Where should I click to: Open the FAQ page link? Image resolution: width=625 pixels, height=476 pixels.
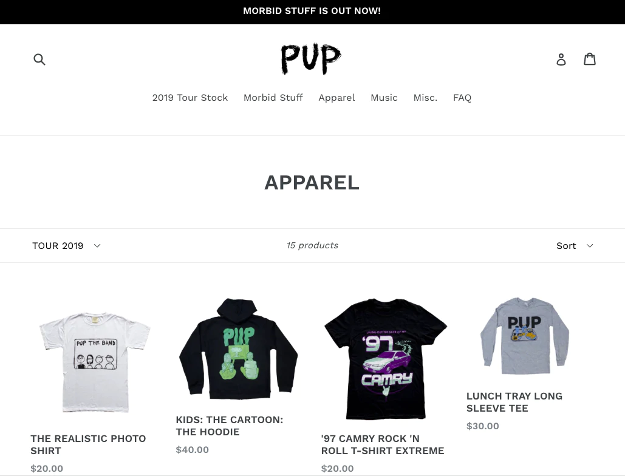(x=462, y=98)
